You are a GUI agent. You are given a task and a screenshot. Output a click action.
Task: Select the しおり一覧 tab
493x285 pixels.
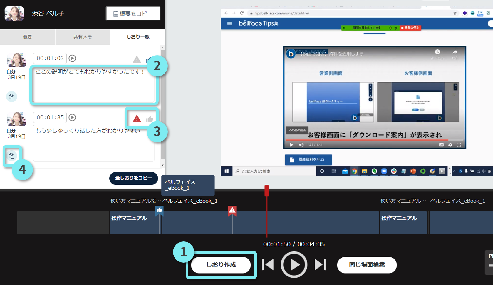(138, 37)
